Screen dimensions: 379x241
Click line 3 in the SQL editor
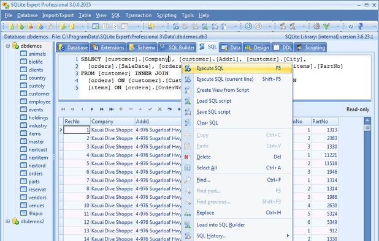click(x=124, y=73)
